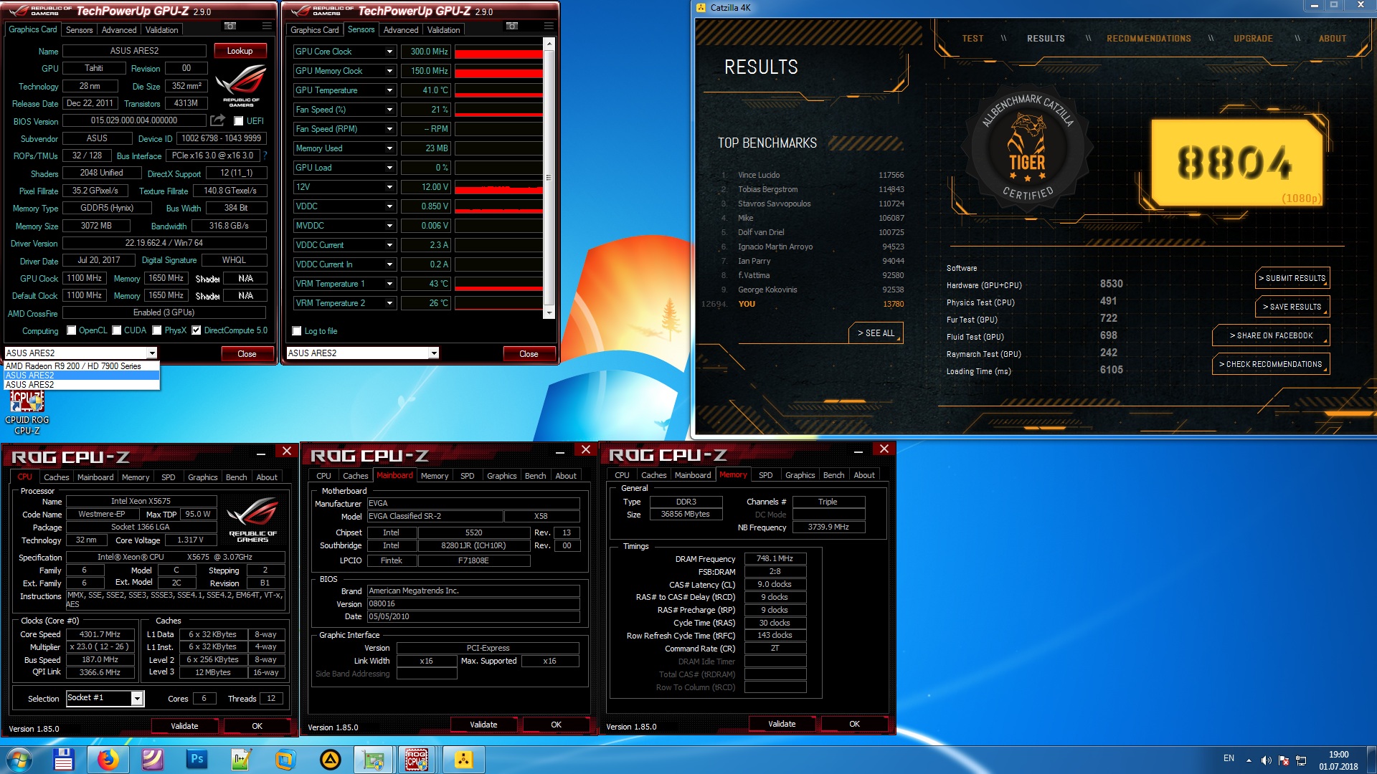Expand Fan Speed (%) sensor dropdown

(x=389, y=110)
